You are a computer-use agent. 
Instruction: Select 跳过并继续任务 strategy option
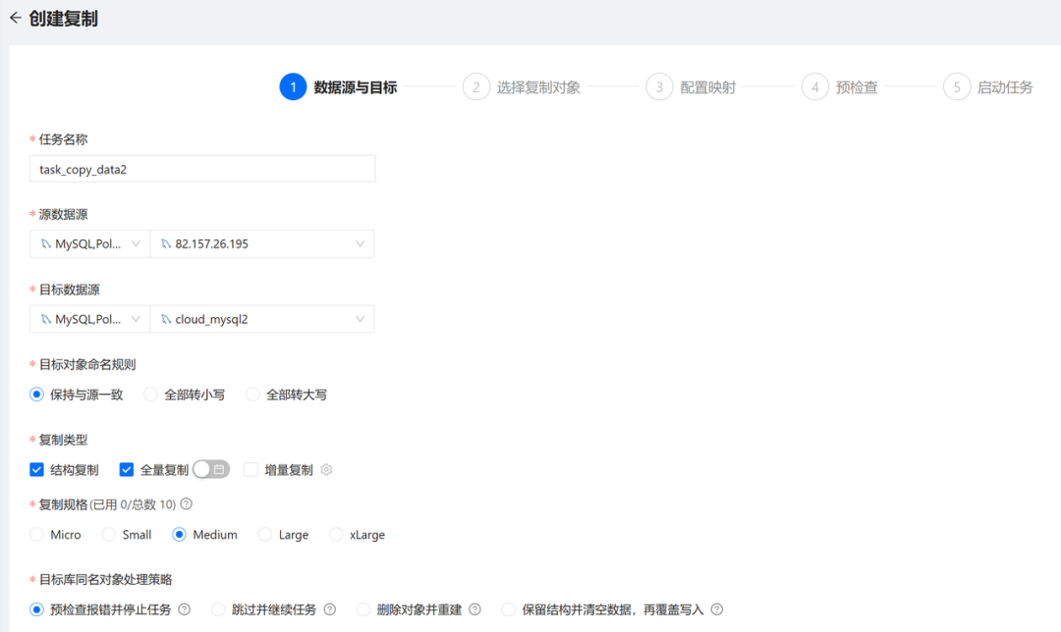[x=218, y=609]
